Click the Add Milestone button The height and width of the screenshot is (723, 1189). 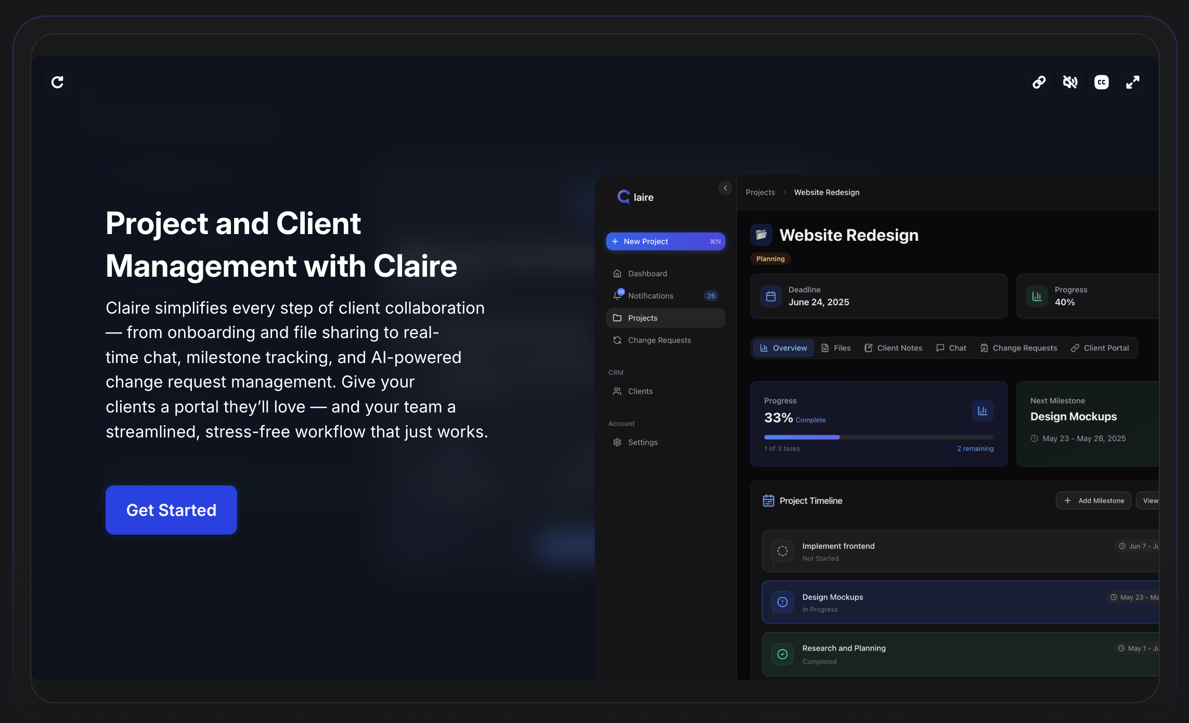pyautogui.click(x=1093, y=500)
